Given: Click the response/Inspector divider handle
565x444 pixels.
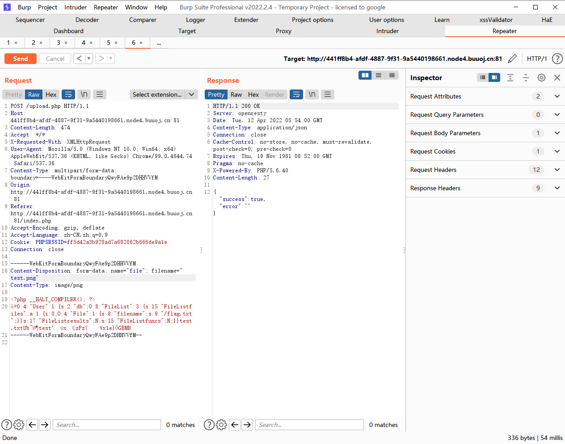Looking at the screenshot, I should tap(404, 250).
